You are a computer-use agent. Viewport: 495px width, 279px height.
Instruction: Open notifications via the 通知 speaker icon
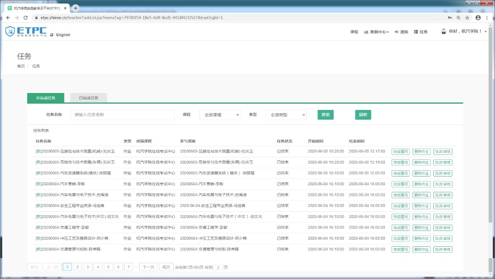(397, 32)
